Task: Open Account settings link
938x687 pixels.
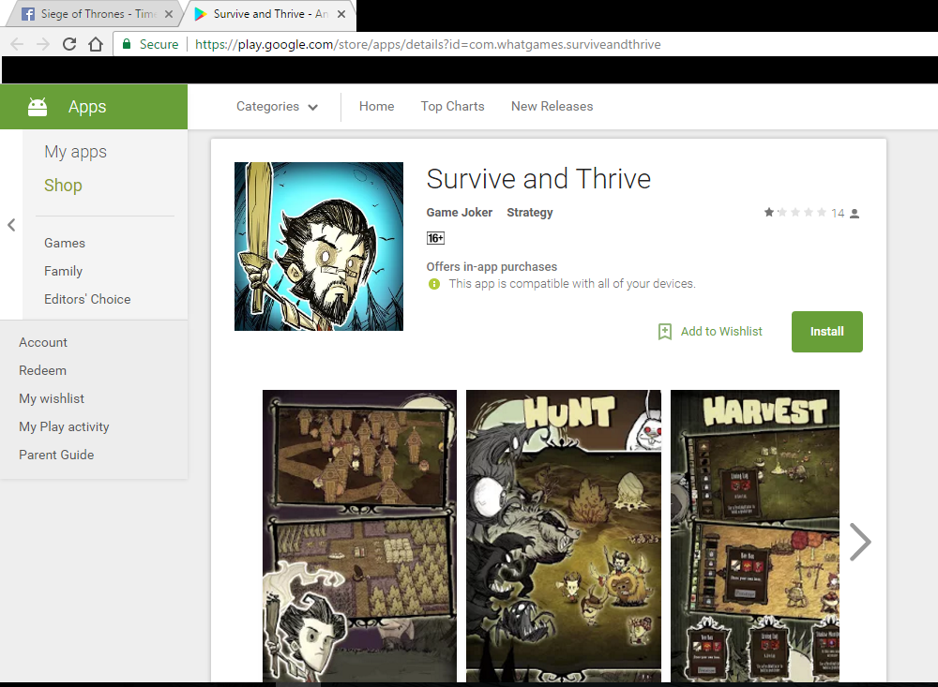Action: pyautogui.click(x=43, y=343)
